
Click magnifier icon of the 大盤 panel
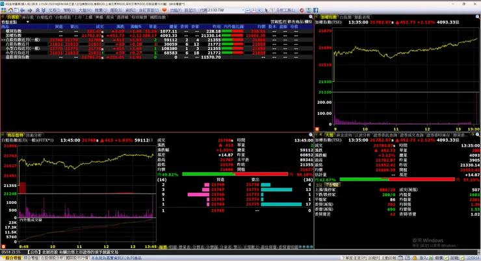point(477,135)
